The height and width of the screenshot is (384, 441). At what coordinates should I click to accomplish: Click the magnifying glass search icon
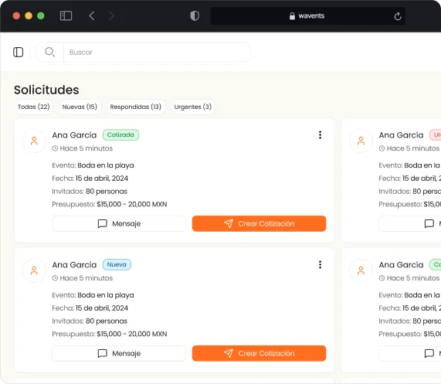pyautogui.click(x=50, y=52)
